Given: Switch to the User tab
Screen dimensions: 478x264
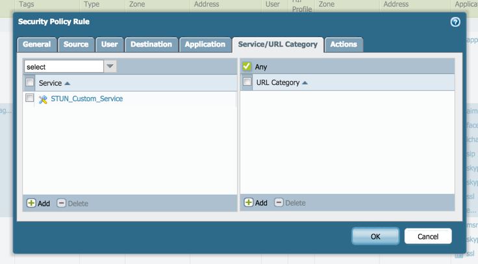Looking at the screenshot, I should (x=110, y=45).
